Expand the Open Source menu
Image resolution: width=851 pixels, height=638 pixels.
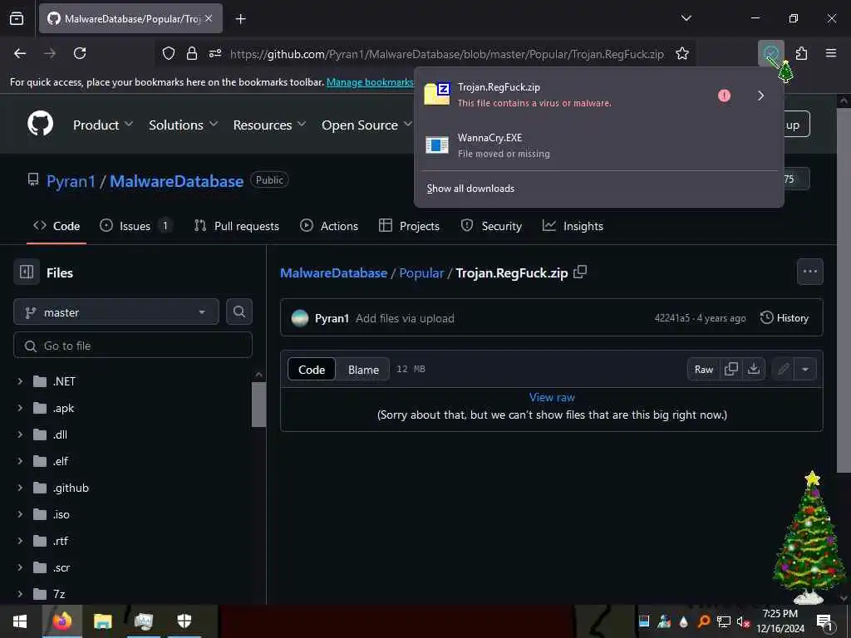point(366,125)
